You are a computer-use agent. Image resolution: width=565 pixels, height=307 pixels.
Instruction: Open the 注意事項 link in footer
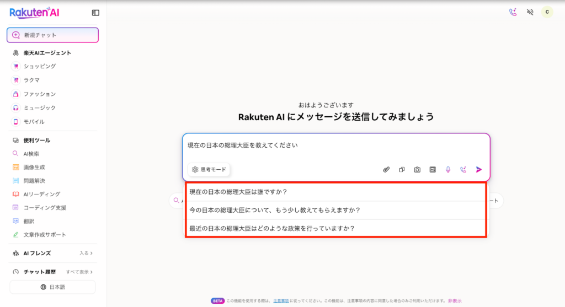[281, 301]
